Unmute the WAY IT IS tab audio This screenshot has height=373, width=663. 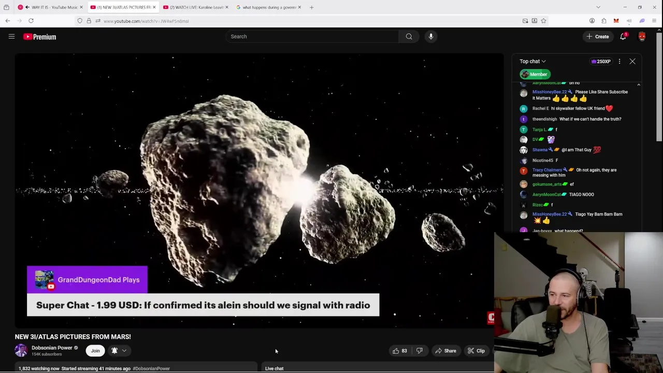point(27,7)
